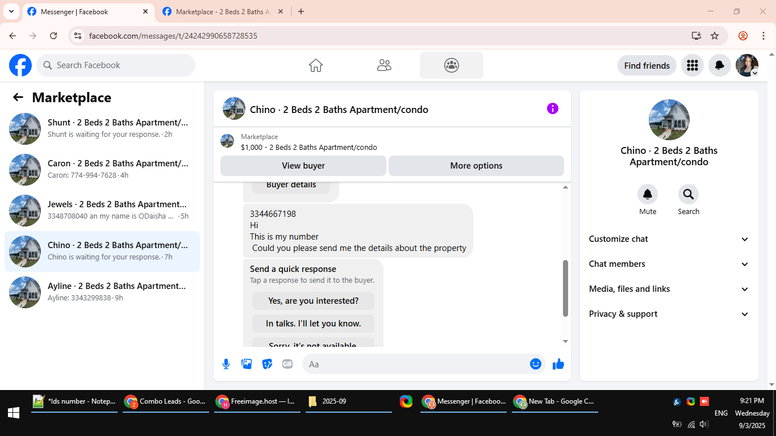Click the chat messages scrollbar thumb

tap(565, 288)
